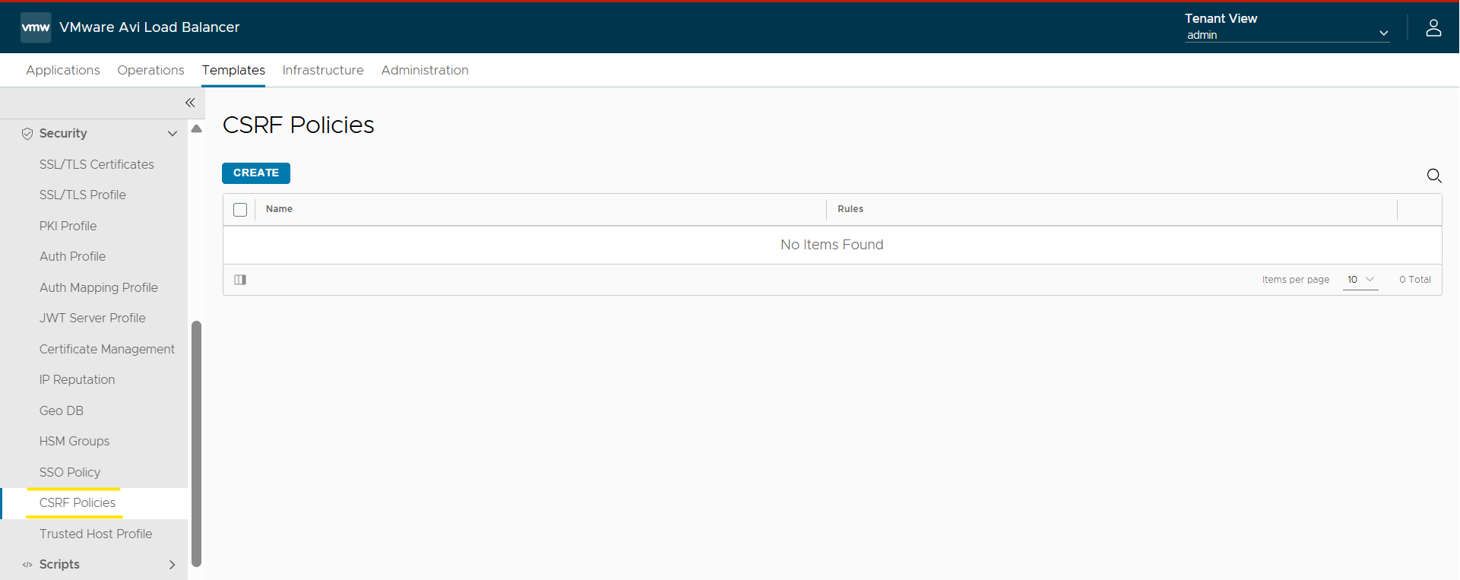This screenshot has height=580, width=1460.
Task: Open SSL/TLS Certificates page
Action: 97,164
